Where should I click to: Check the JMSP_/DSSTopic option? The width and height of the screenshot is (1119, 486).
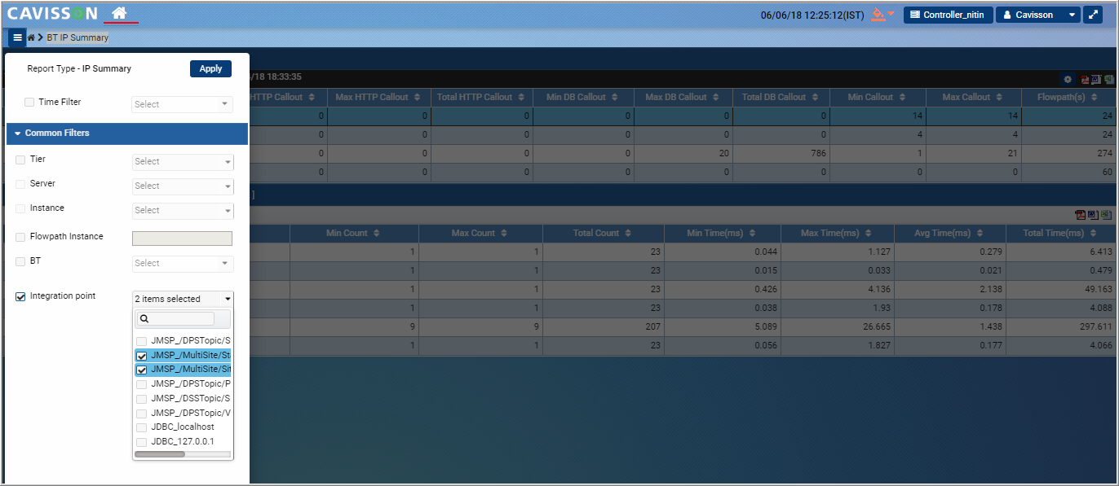point(142,399)
